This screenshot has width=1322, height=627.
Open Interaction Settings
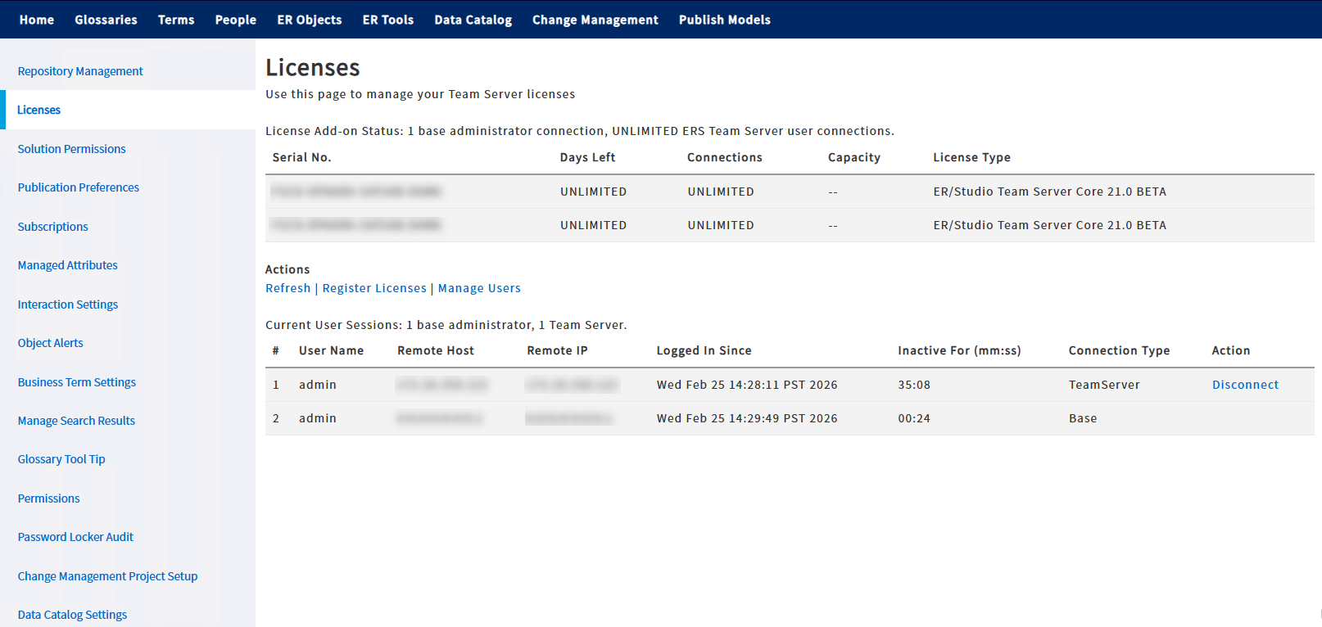(x=68, y=304)
